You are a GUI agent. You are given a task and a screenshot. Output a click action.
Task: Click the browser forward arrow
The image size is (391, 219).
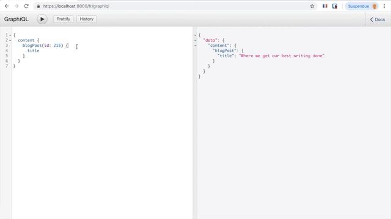click(x=16, y=6)
